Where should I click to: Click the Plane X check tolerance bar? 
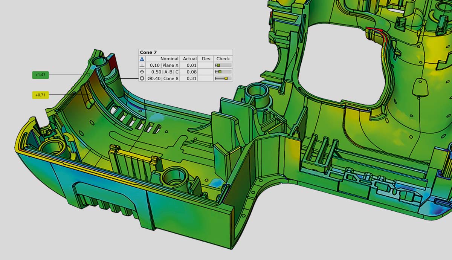[223, 65]
